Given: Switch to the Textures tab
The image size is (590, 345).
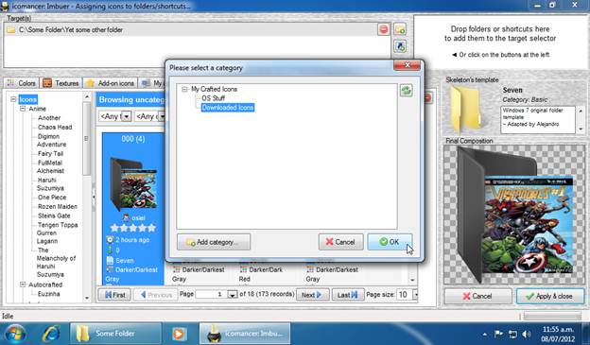Looking at the screenshot, I should (x=61, y=83).
